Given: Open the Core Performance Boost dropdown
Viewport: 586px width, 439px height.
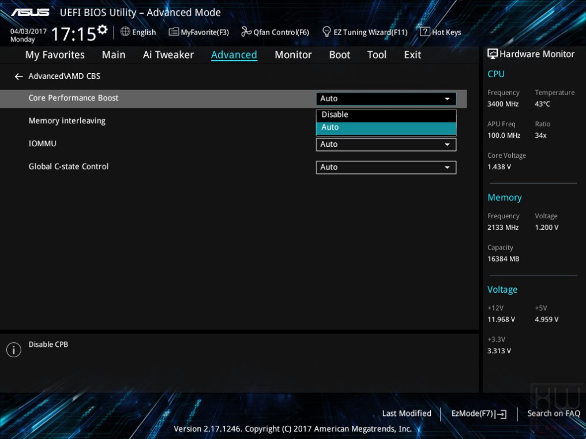Looking at the screenshot, I should (x=386, y=99).
